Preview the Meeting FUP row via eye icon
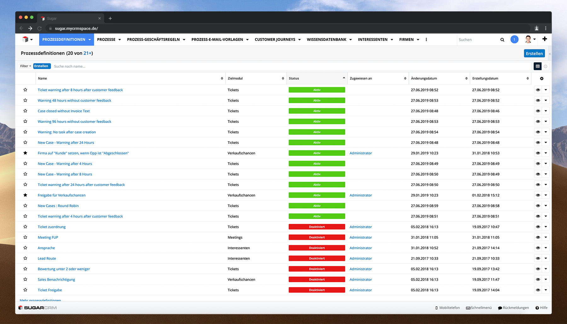 (x=538, y=237)
